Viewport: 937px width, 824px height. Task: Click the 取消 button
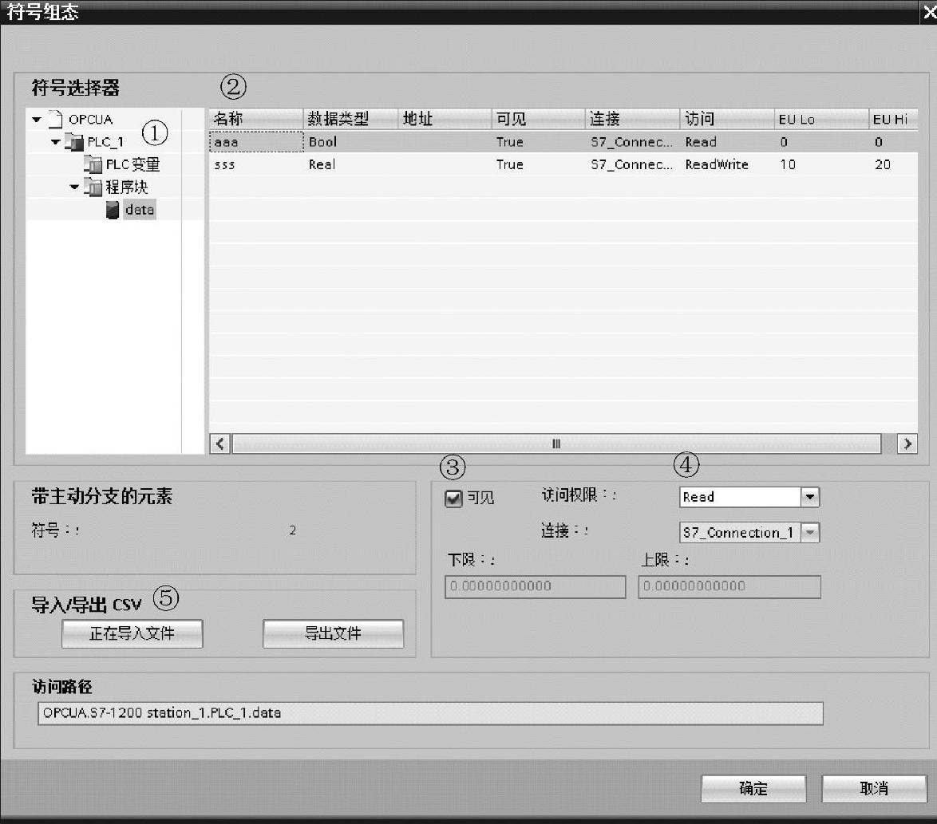pyautogui.click(x=874, y=789)
